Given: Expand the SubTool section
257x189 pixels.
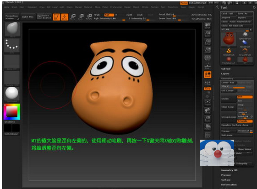Looking at the screenshot, I should 226,69.
